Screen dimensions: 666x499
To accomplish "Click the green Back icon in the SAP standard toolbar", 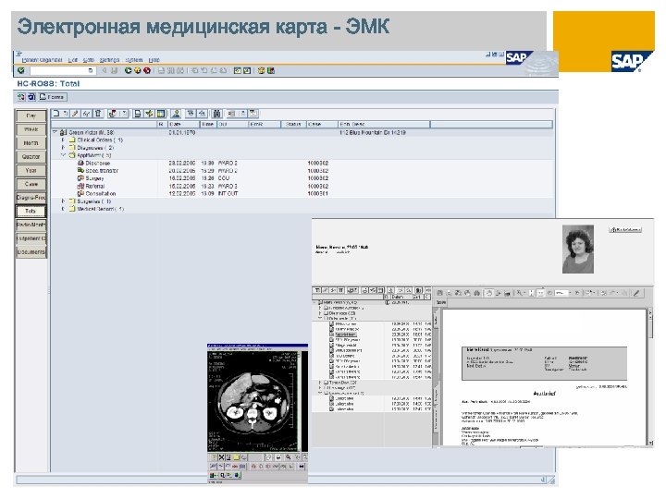I will point(128,70).
